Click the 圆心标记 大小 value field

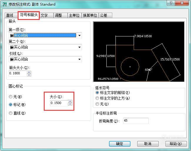tap(59, 103)
